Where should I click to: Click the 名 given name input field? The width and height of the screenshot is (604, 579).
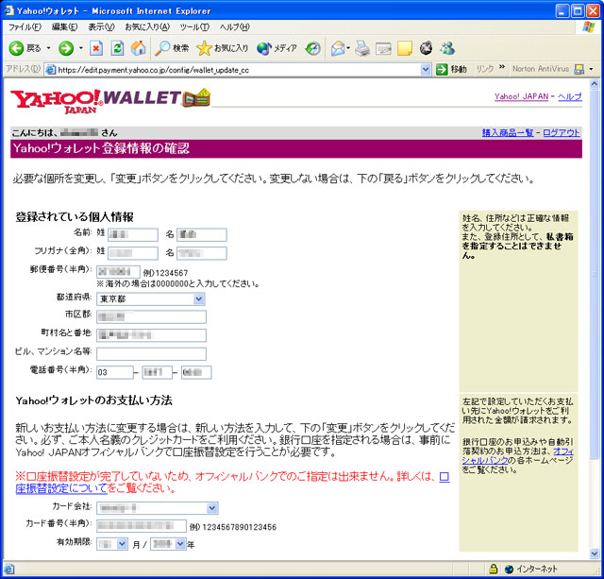point(202,235)
